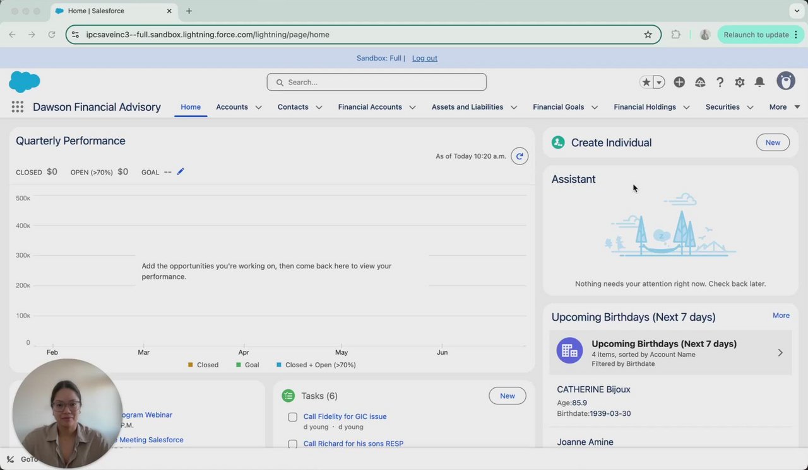The height and width of the screenshot is (470, 808).
Task: Check off Call Richard for his sons RESP
Action: pyautogui.click(x=293, y=444)
